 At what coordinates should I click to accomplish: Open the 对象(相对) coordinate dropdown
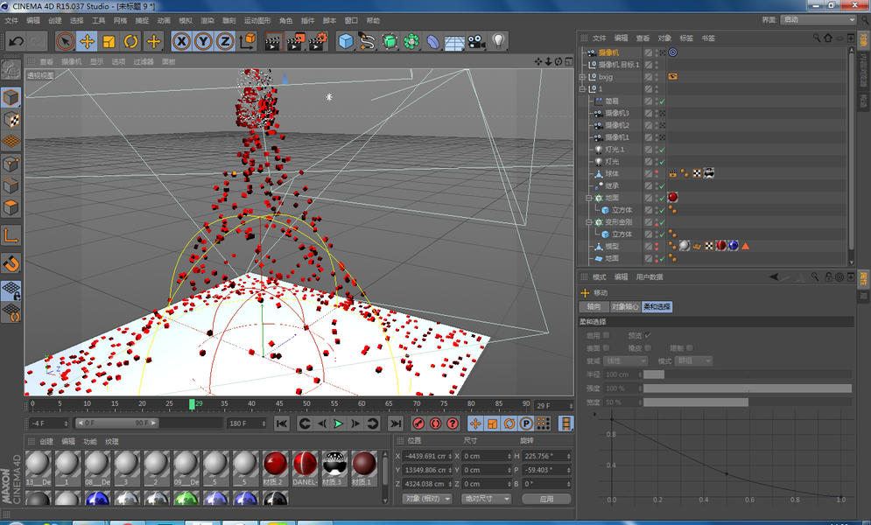[x=426, y=499]
